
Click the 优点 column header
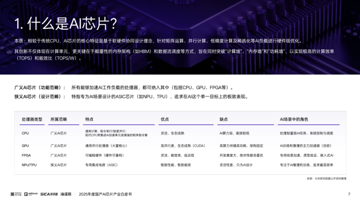pyautogui.click(x=165, y=119)
